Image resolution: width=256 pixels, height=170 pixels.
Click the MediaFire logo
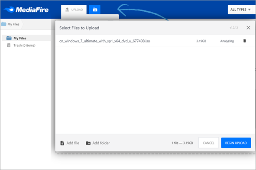pyautogui.click(x=26, y=10)
